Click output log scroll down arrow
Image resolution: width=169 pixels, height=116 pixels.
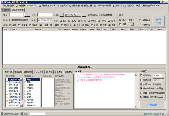tap(136, 106)
